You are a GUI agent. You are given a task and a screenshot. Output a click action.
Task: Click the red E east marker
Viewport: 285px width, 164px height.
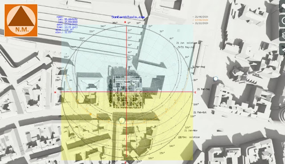[x=195, y=93]
